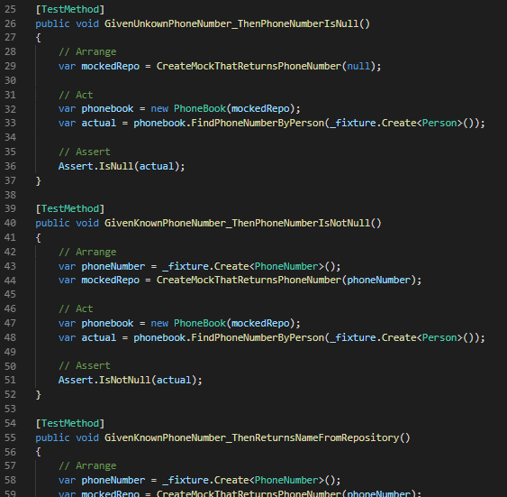Click FindPhoneNumberByPerson on line 48
Image resolution: width=507 pixels, height=497 pixels.
(x=258, y=337)
